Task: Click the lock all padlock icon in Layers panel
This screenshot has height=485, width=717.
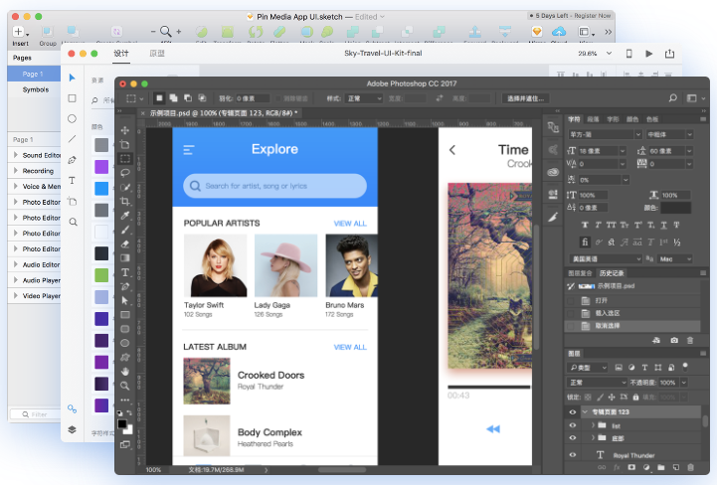Action: point(635,397)
